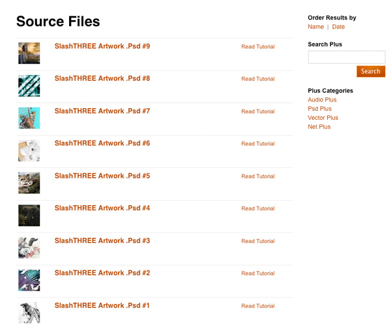Screen dimensions: 391x325
Task: Open SlashTHREE Artwork .Psd #1 title link
Action: (x=102, y=305)
